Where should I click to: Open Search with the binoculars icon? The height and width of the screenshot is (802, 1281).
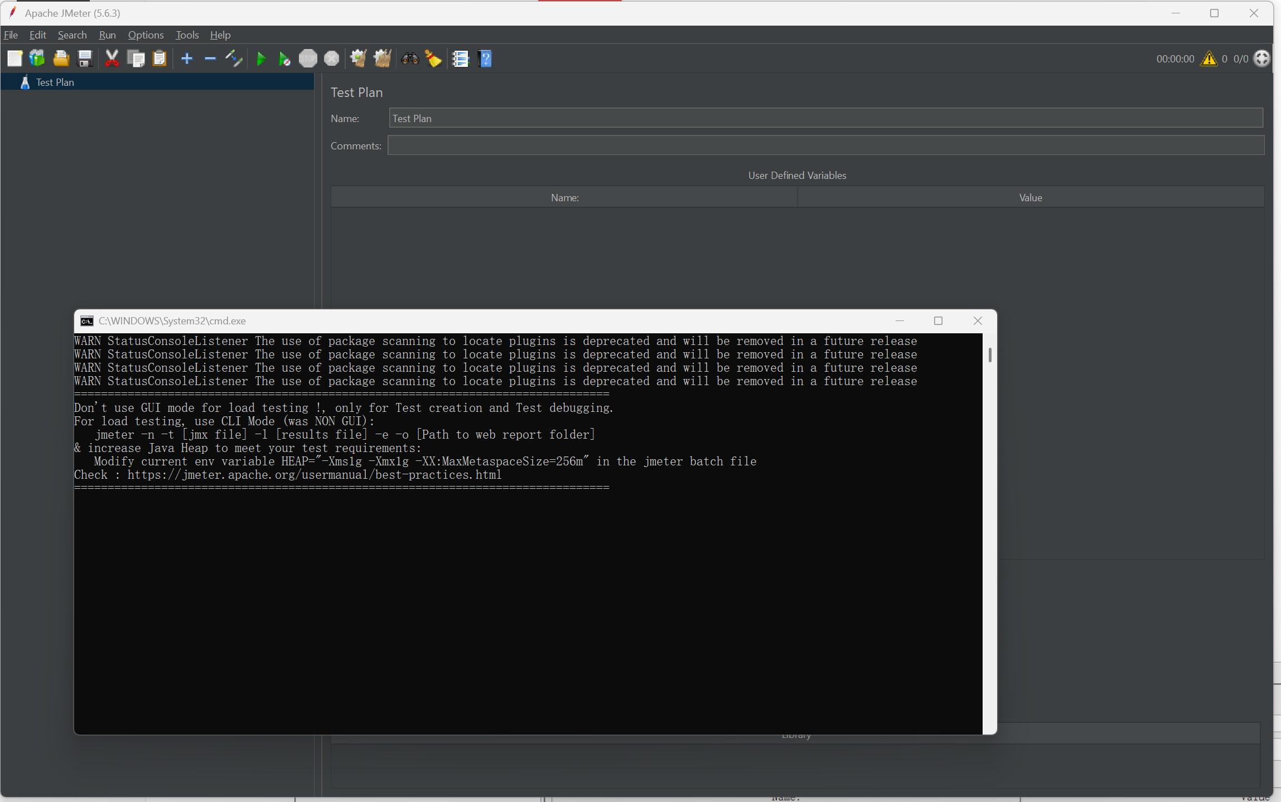tap(410, 59)
